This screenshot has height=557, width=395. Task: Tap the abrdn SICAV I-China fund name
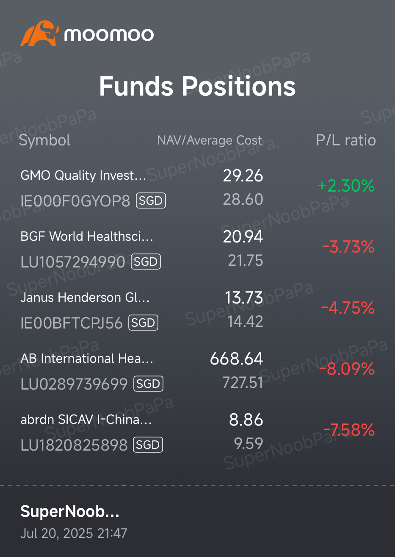86,420
